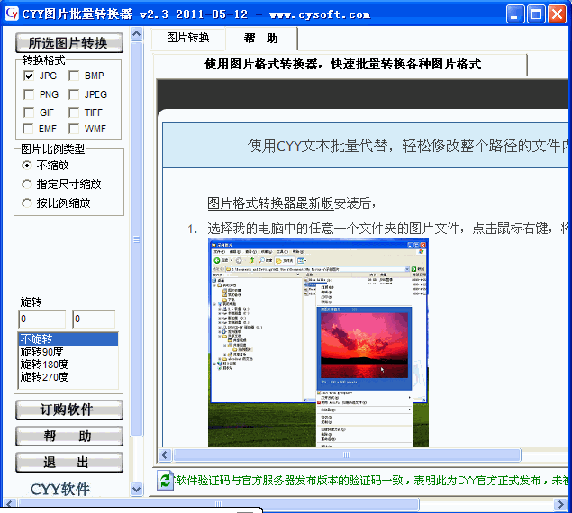The height and width of the screenshot is (513, 572).
Task: Click the left panel vertical scrollbar thumb
Action: coord(136,239)
